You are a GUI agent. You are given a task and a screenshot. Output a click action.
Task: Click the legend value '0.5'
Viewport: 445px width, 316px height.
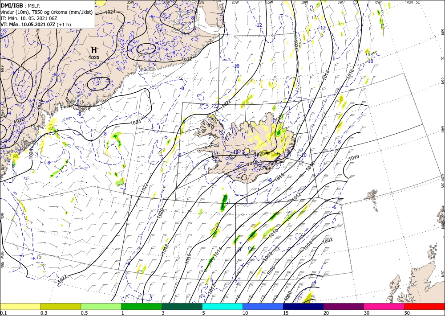pos(84,313)
